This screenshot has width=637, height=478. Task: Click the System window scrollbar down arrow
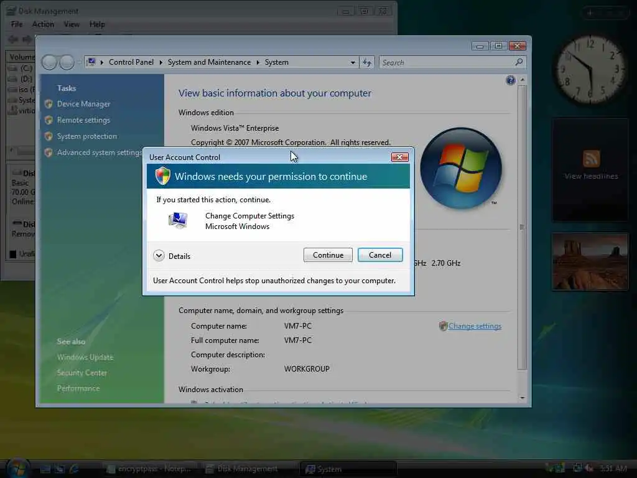pos(523,398)
